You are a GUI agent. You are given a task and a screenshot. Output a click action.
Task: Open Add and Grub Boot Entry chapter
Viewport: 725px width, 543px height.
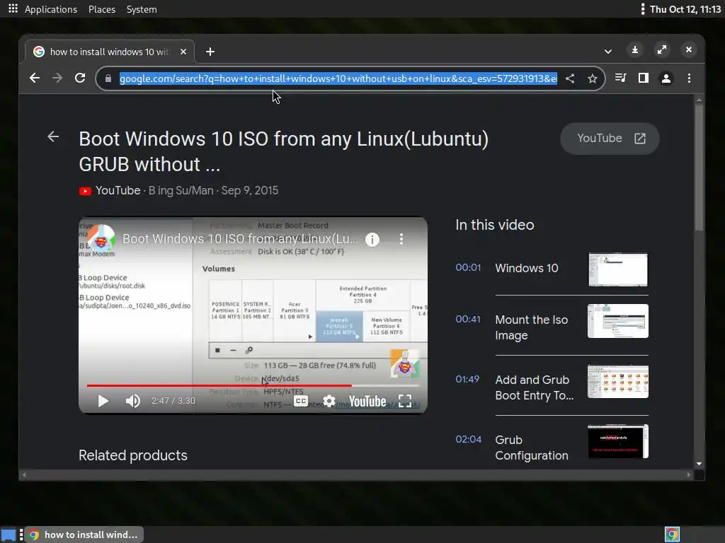[535, 387]
